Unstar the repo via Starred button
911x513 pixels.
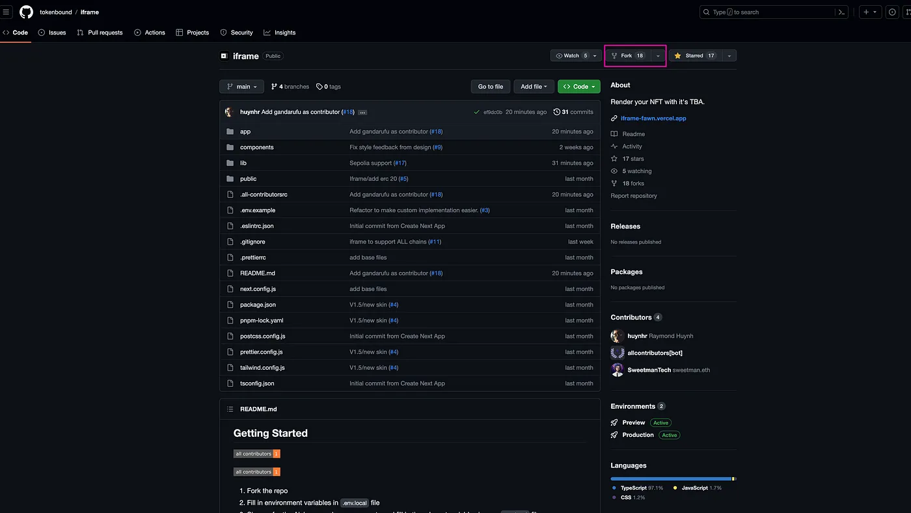pyautogui.click(x=696, y=56)
